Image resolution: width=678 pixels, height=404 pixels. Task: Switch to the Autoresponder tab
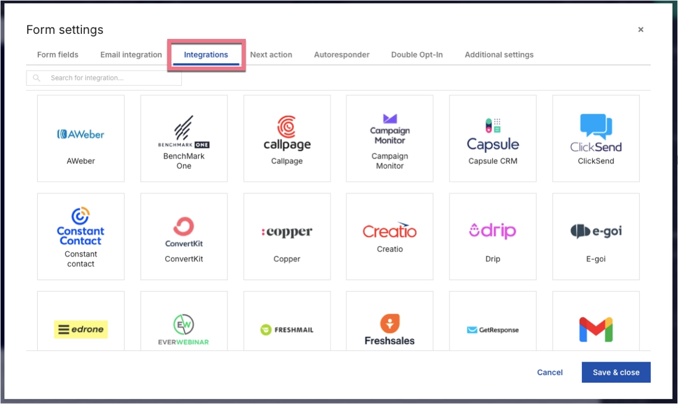pos(341,55)
